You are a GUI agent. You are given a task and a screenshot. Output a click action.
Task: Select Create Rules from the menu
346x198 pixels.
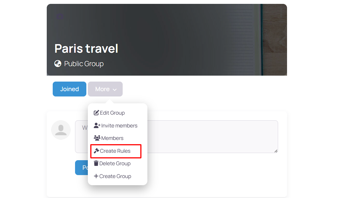tap(116, 151)
